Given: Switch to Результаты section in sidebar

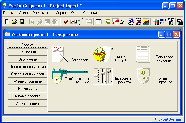Looking at the screenshot, I should point(28,89).
